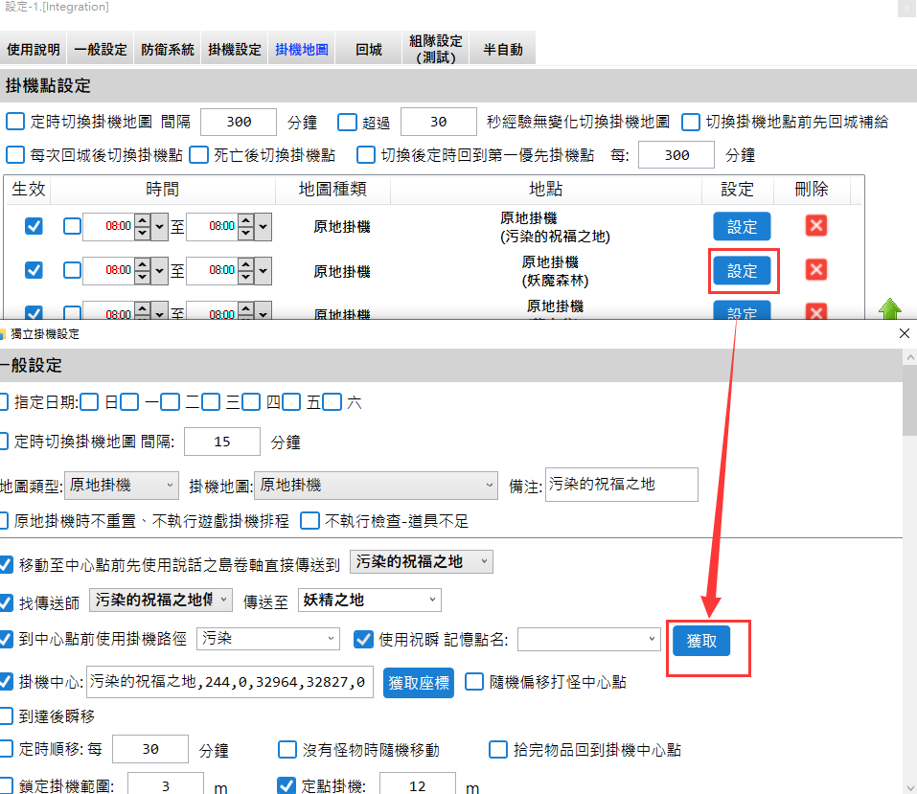Click the green up arrow icon
Image resolution: width=917 pixels, height=794 pixels.
(x=890, y=309)
